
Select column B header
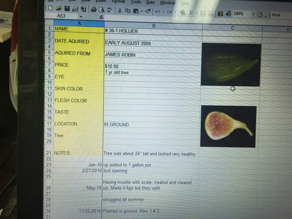[153, 26]
